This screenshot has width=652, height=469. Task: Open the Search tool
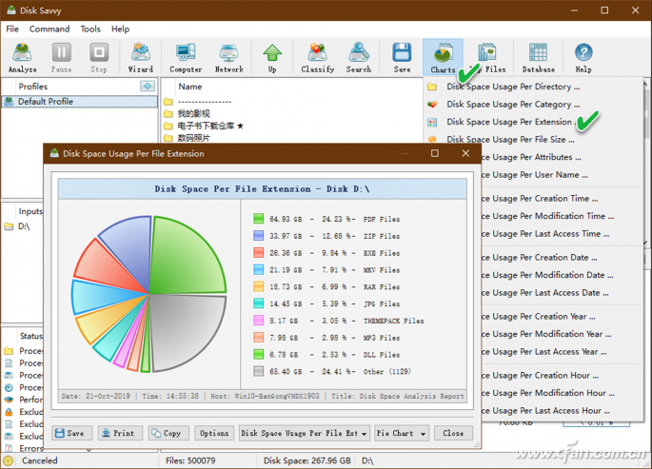pyautogui.click(x=359, y=58)
